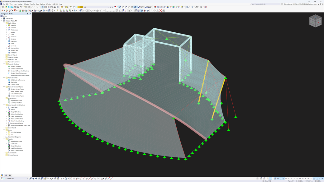324x182 pixels.
Task: Open the Calculate menu
Action: click(26, 4)
